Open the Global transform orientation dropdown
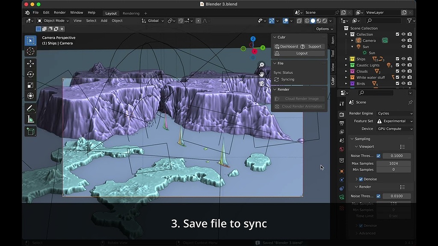The width and height of the screenshot is (438, 246). pos(153,20)
